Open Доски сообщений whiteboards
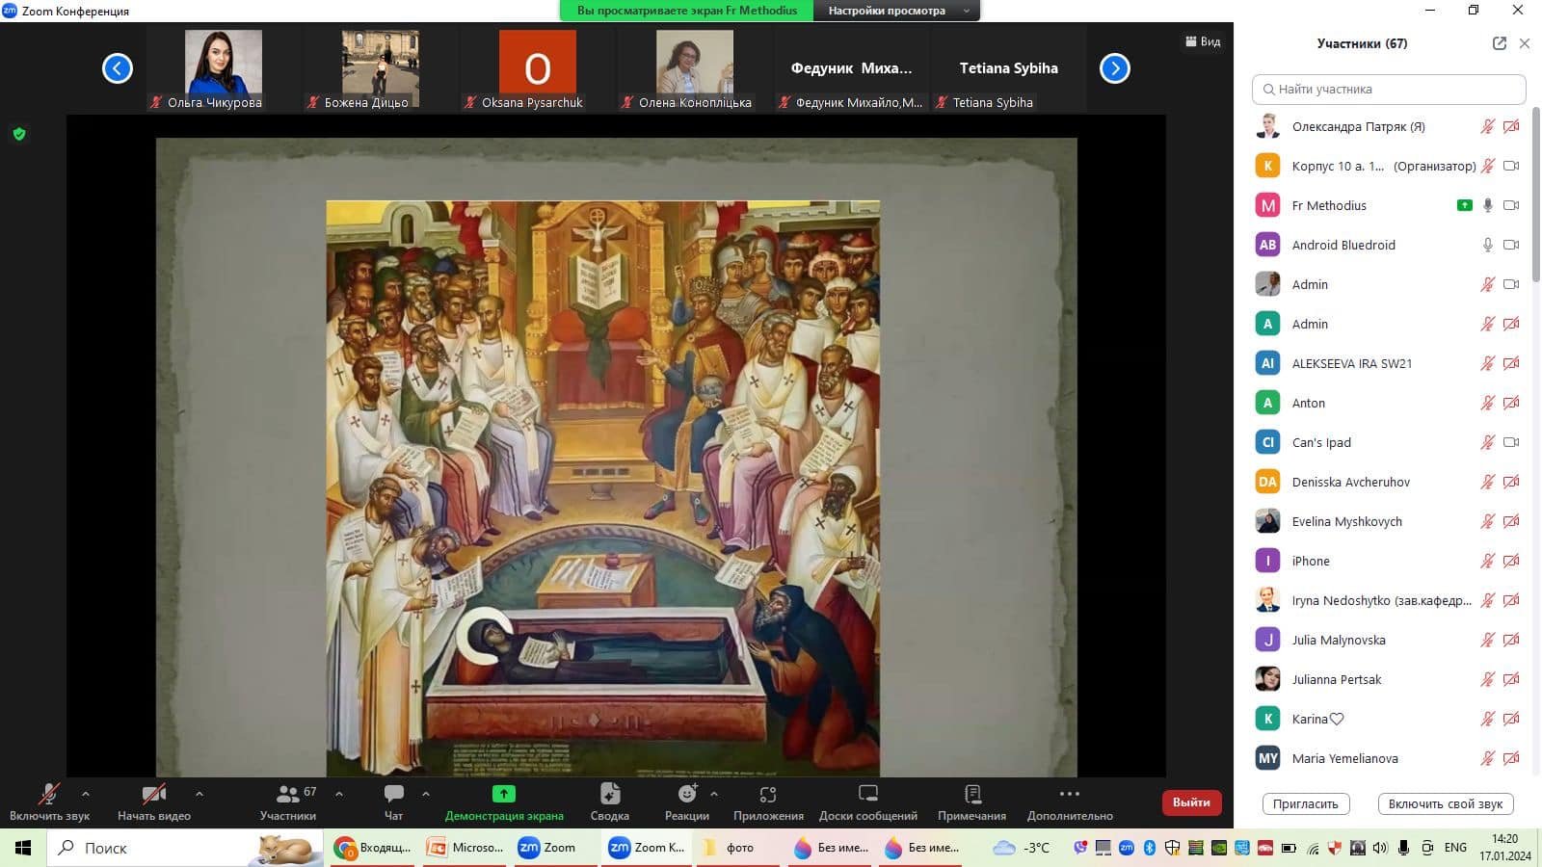Image resolution: width=1542 pixels, height=867 pixels. [x=868, y=802]
